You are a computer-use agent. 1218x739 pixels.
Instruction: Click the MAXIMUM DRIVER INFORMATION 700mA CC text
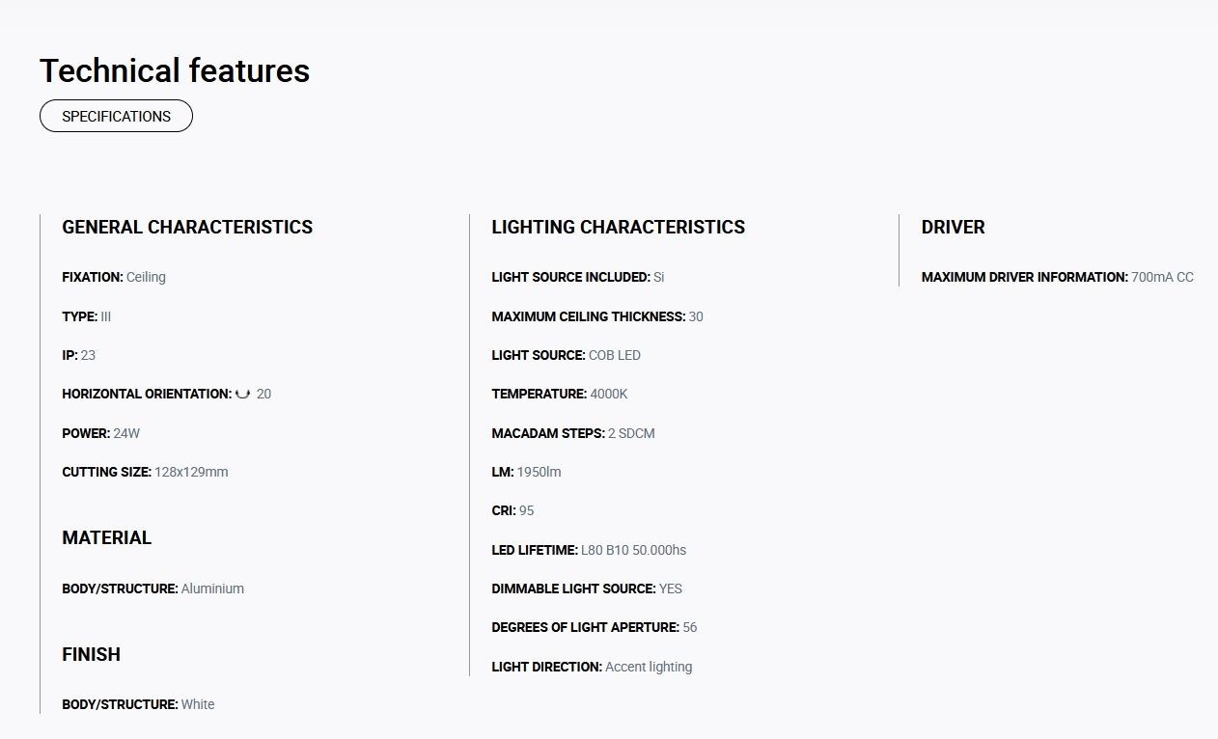[x=1058, y=277]
